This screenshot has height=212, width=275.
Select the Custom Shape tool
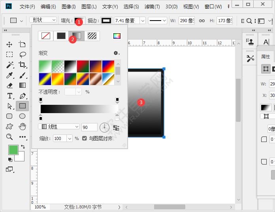pos(9,126)
